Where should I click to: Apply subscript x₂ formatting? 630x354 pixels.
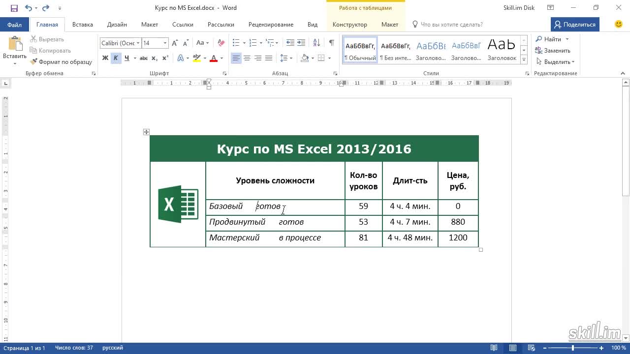[x=155, y=58]
